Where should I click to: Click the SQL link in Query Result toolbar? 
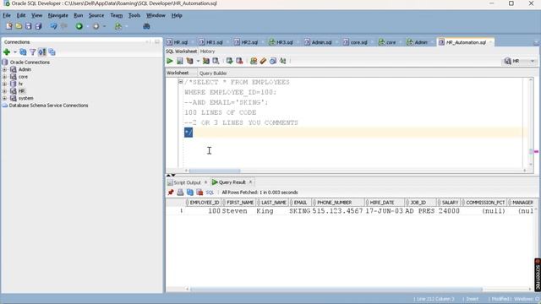[210, 193]
